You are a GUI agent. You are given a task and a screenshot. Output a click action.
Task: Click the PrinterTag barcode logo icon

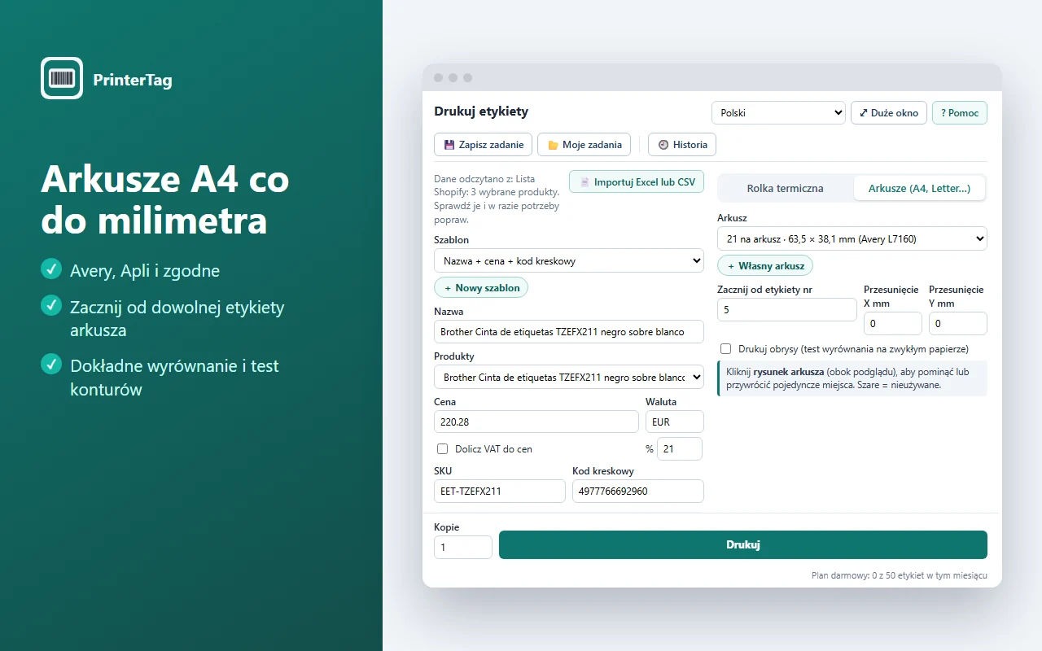pos(62,78)
